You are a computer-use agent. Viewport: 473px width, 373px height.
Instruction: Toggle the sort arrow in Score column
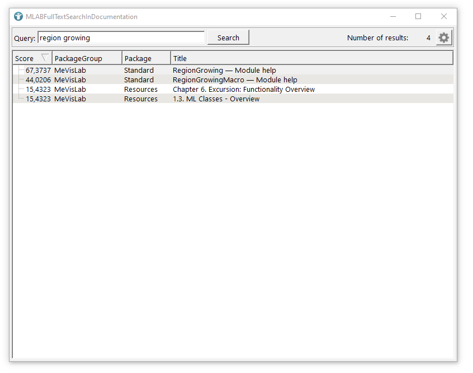coord(45,58)
